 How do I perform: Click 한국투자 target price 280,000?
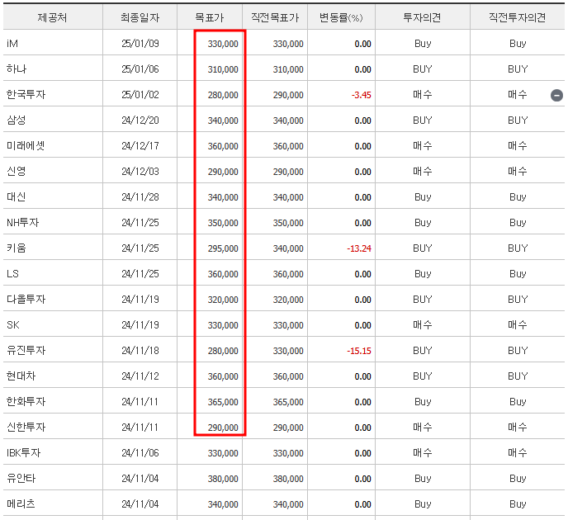pos(223,95)
